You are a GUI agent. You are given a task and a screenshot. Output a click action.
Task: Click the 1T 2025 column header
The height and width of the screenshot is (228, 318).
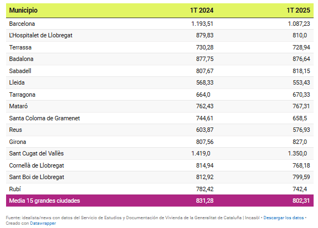(298, 10)
